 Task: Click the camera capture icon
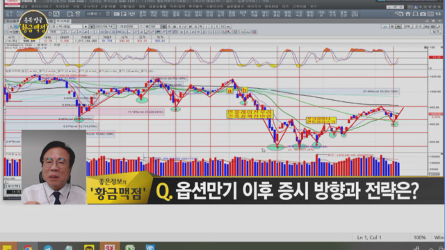pos(423,14)
